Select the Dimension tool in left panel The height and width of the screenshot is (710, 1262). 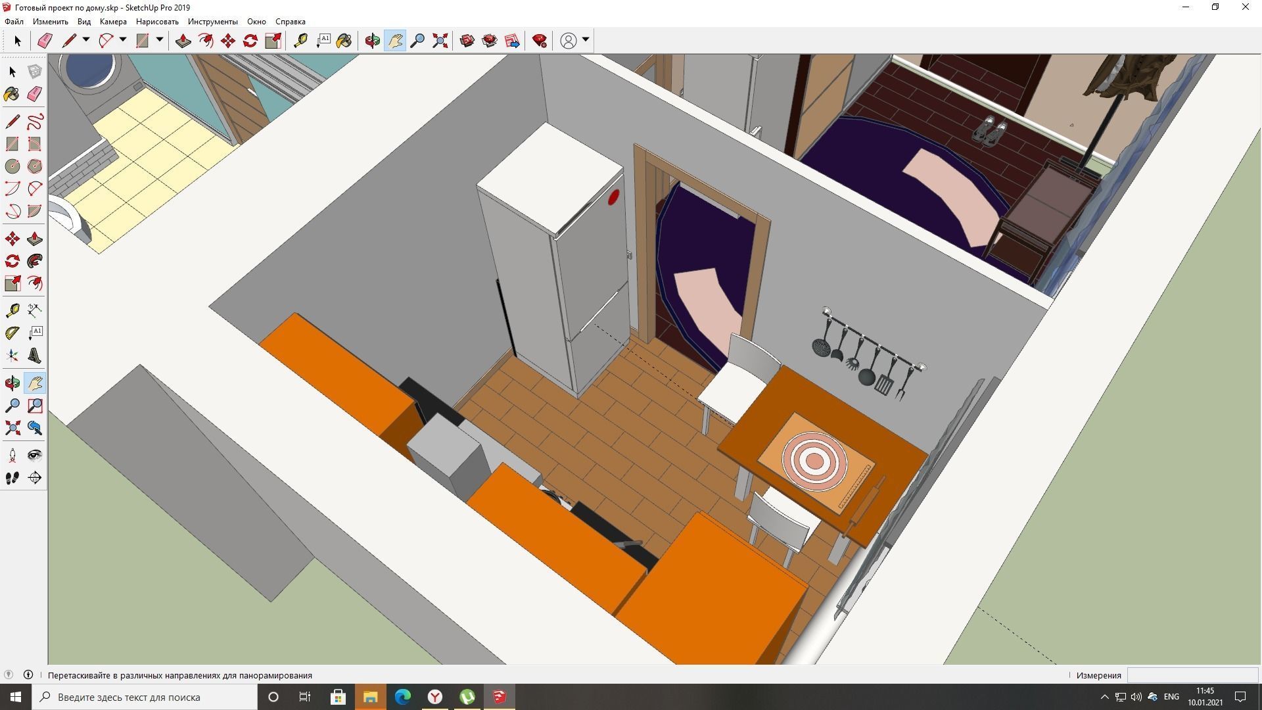coord(35,311)
